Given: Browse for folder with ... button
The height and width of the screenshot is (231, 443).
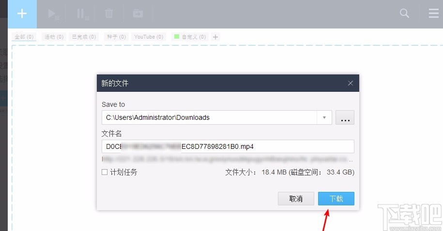Looking at the screenshot, I should point(345,117).
